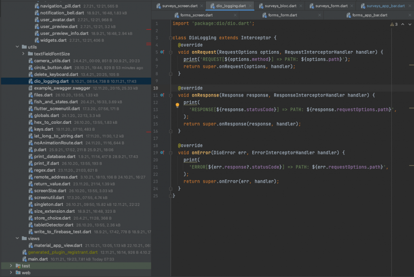Open the intention lightbulb on the print line

pyautogui.click(x=177, y=106)
